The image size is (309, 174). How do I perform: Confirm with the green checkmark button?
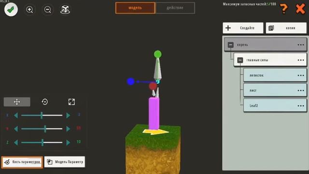(11, 9)
